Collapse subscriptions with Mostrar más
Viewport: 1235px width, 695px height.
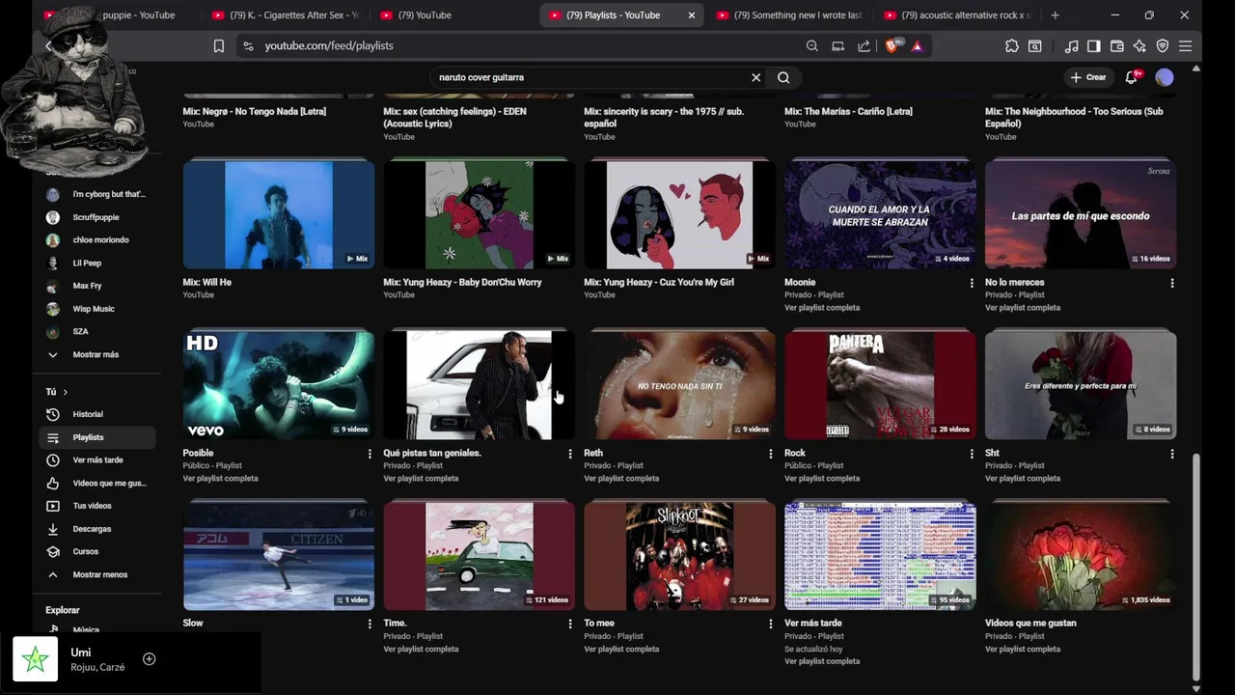[x=95, y=354]
